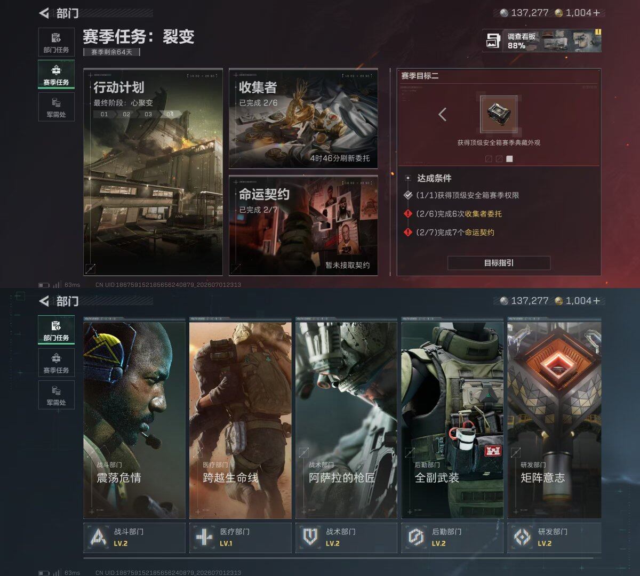This screenshot has height=576, width=640.
Task: Open the 矩阵意志 department card
Action: (x=555, y=418)
